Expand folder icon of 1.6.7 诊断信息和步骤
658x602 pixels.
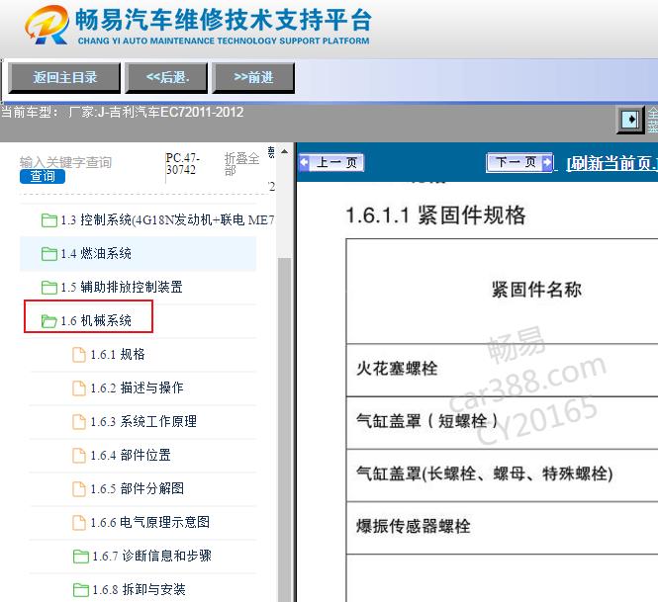81,557
